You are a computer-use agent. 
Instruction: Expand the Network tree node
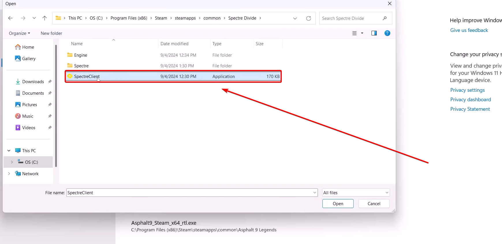point(9,174)
